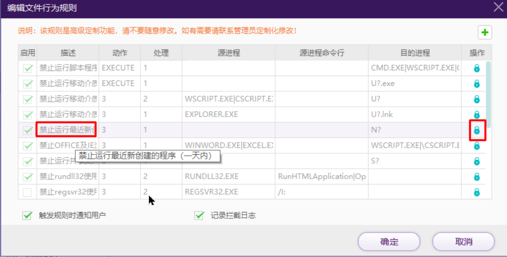507x257 pixels.
Task: Click lock icon in the U?.exe row
Action: (477, 84)
